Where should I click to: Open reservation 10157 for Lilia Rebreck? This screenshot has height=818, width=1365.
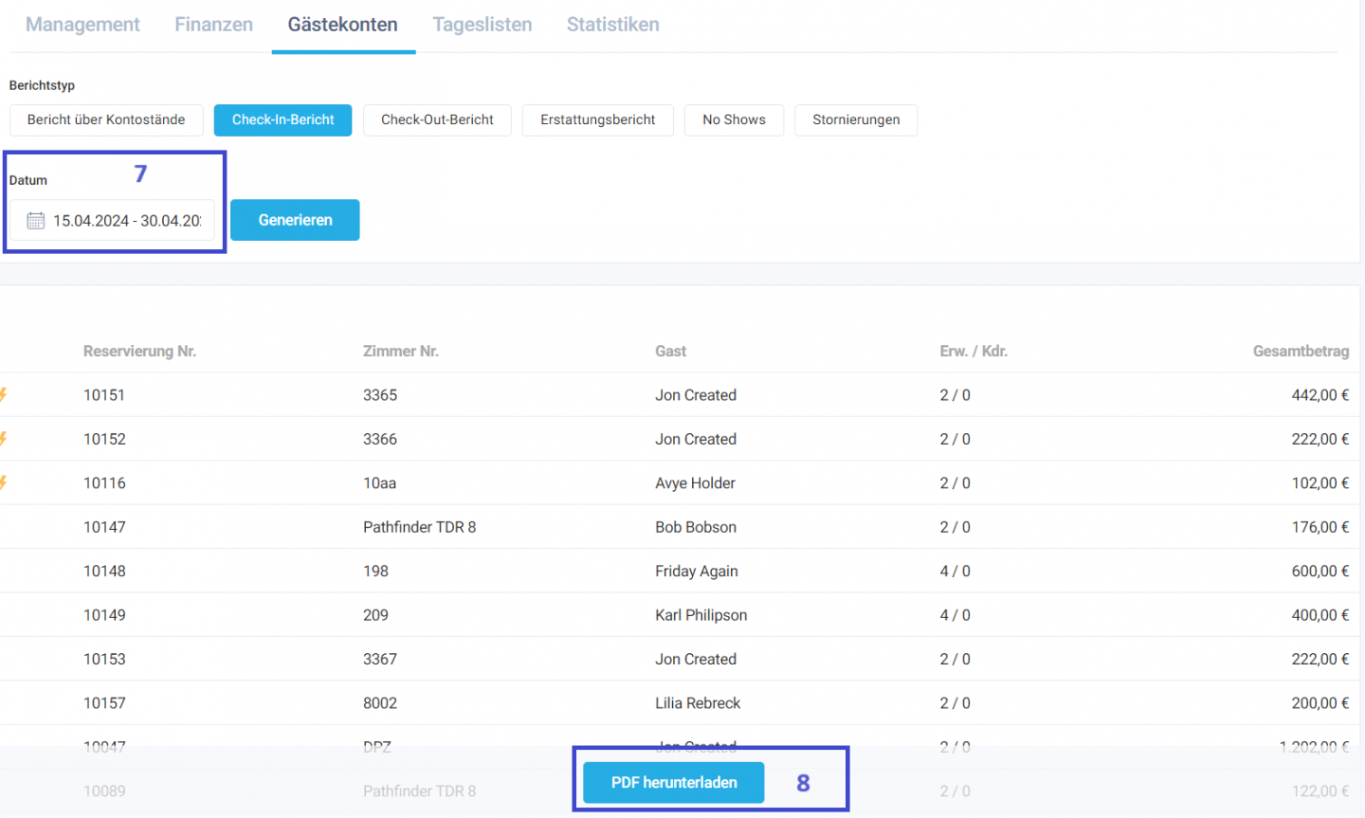[104, 703]
